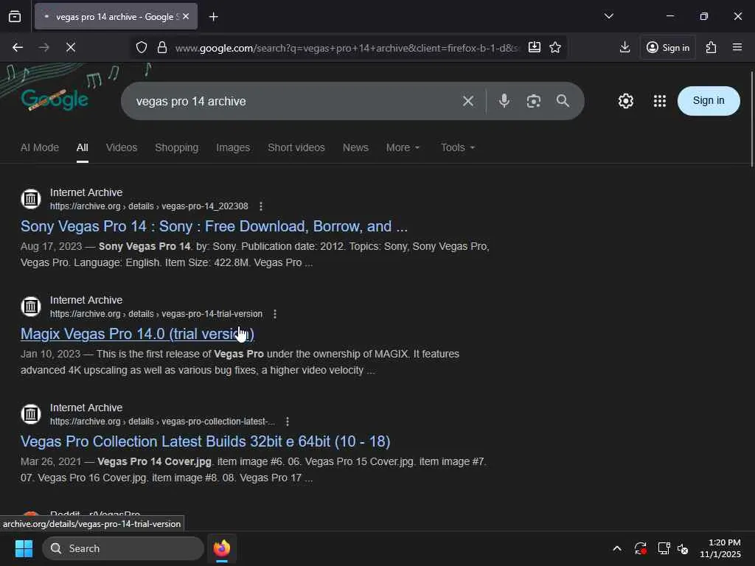The width and height of the screenshot is (755, 566).
Task: Click the URL address field
Action: [x=347, y=48]
